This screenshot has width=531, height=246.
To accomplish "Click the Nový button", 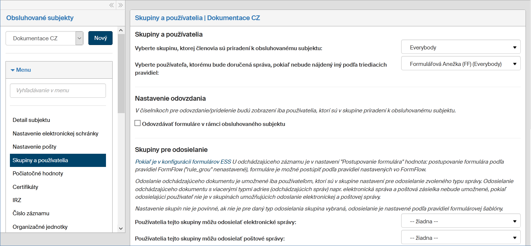I will pyautogui.click(x=100, y=38).
